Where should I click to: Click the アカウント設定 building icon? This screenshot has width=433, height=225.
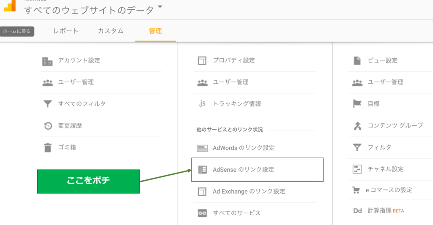(x=47, y=61)
